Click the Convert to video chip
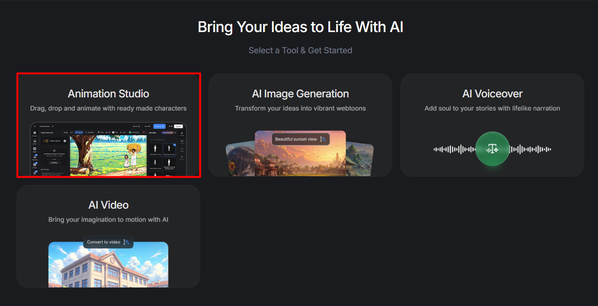 108,242
